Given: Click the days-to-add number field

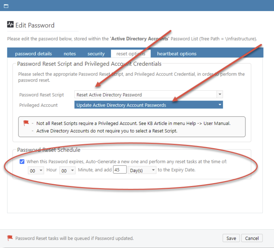Looking at the screenshot, I should point(120,170).
